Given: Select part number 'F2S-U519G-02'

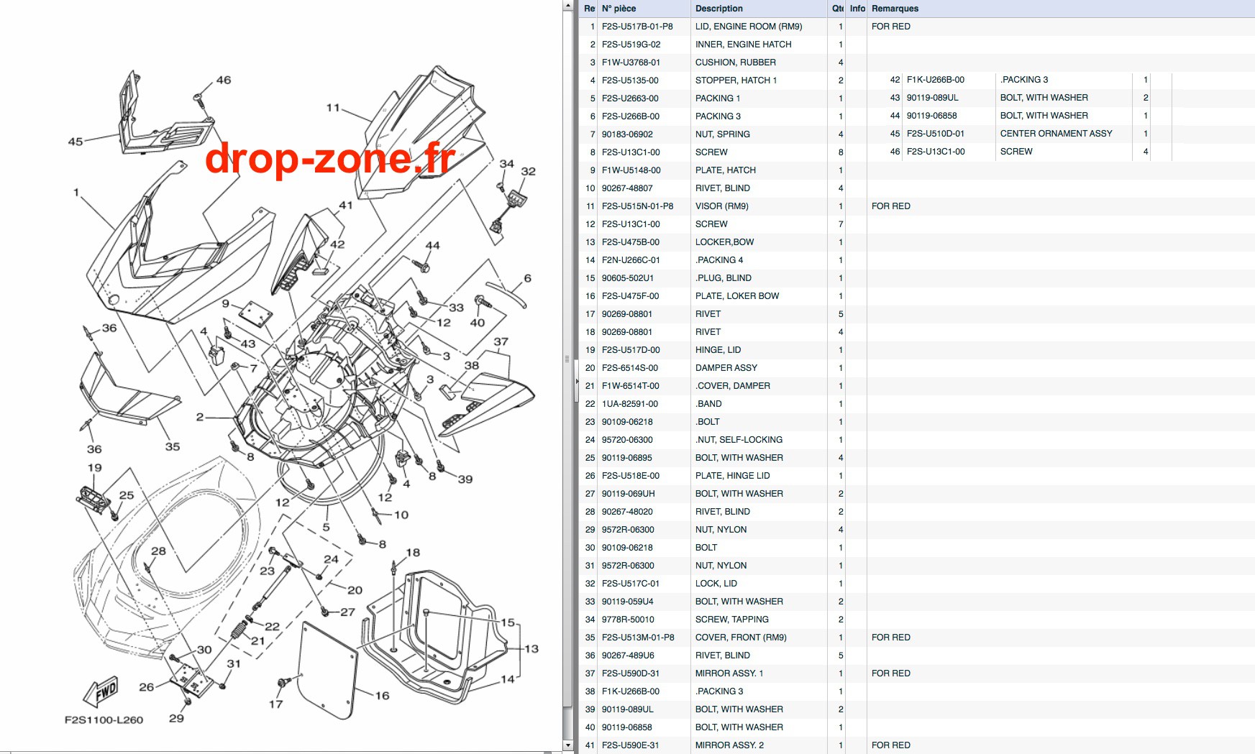Looking at the screenshot, I should click(x=631, y=45).
